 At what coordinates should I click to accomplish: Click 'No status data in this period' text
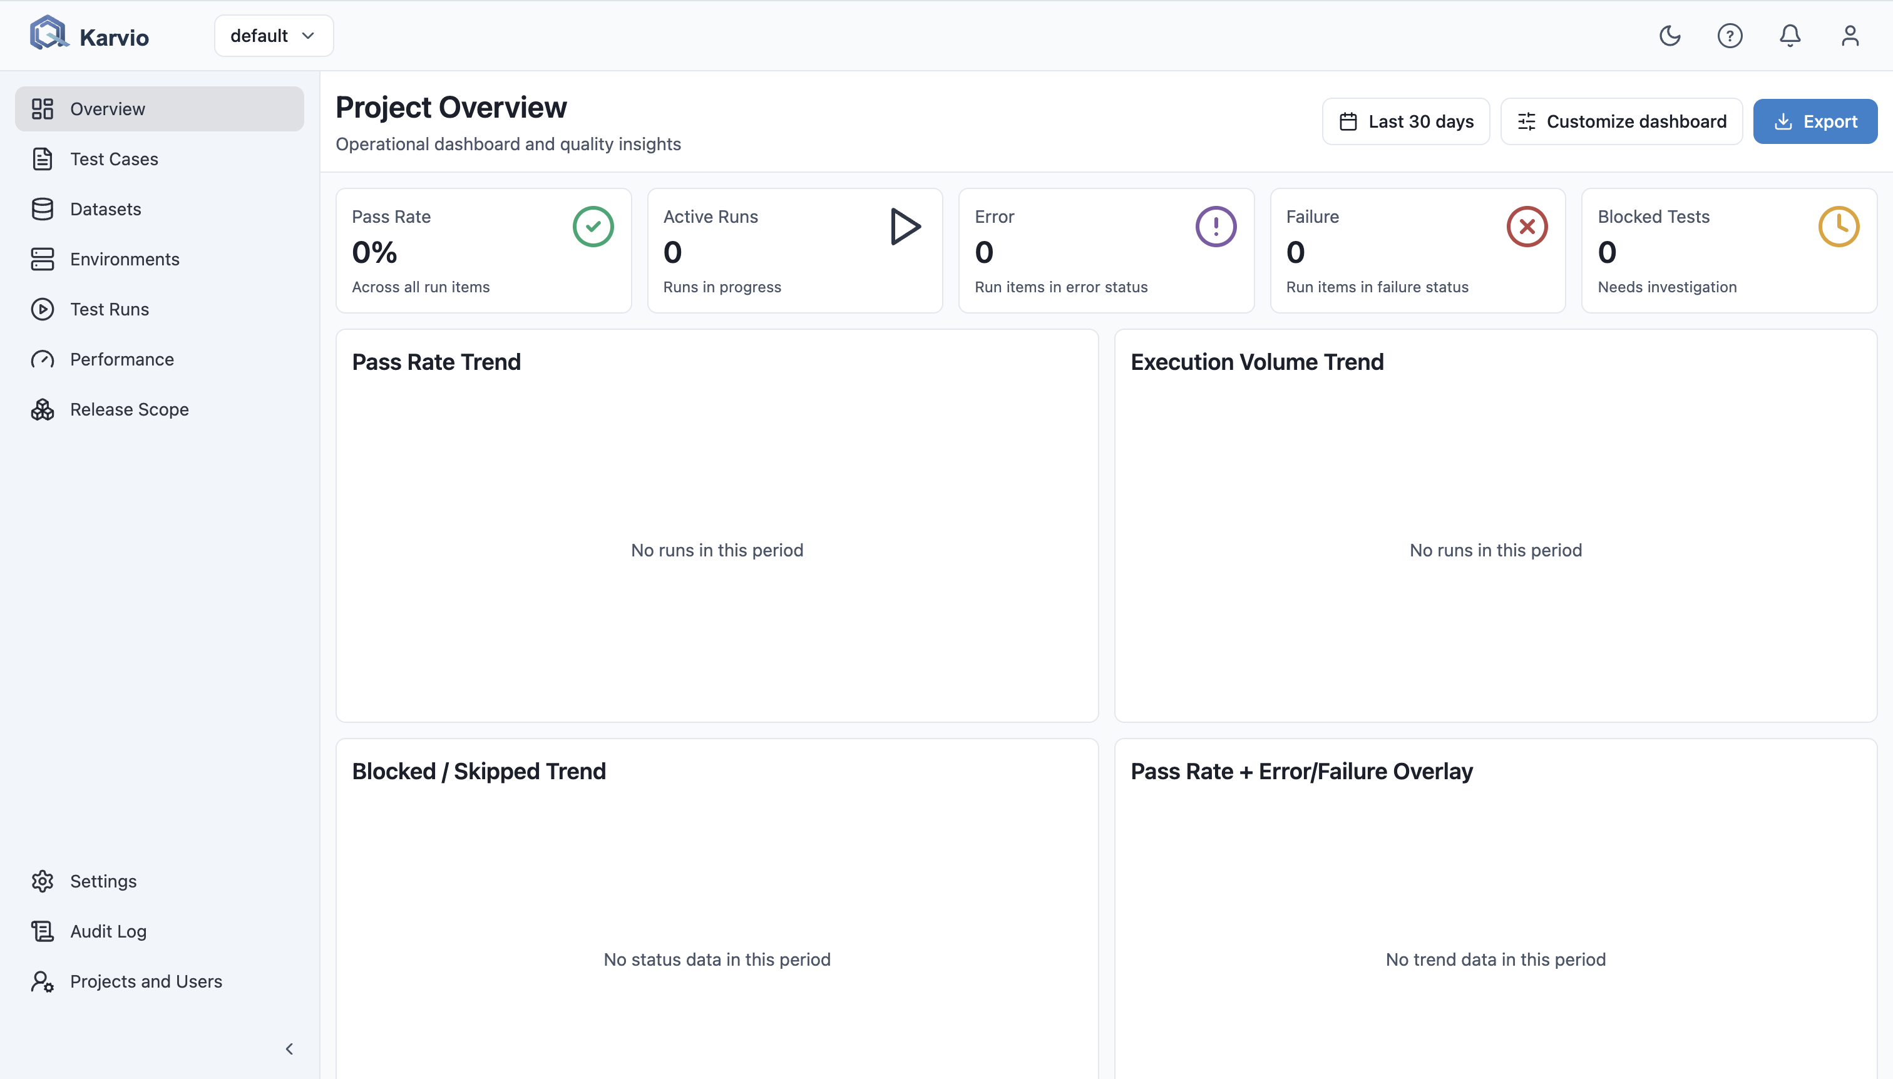(716, 959)
